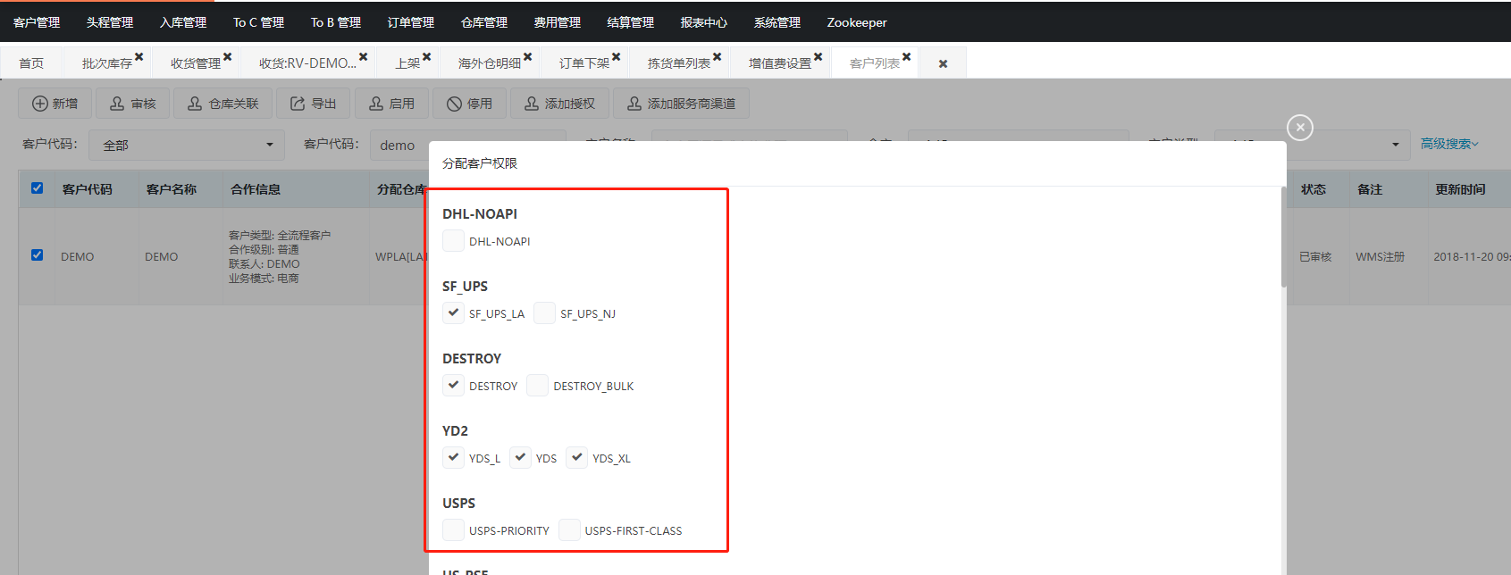
Task: Open the Zookeeper menu
Action: coord(857,22)
